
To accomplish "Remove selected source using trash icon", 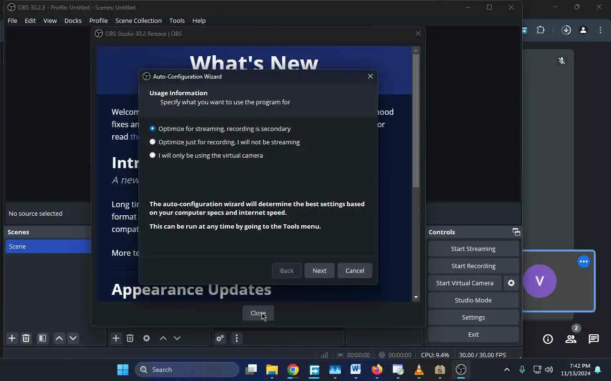I will point(130,338).
